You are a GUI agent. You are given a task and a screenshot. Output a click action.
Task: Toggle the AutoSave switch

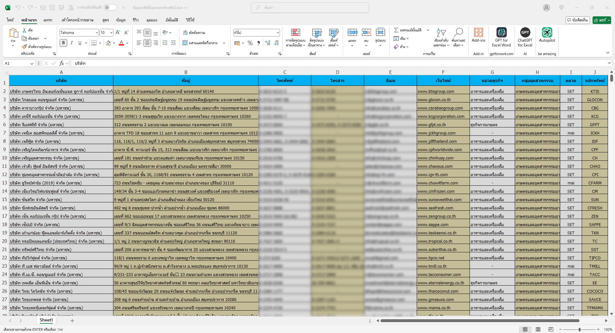click(x=111, y=7)
